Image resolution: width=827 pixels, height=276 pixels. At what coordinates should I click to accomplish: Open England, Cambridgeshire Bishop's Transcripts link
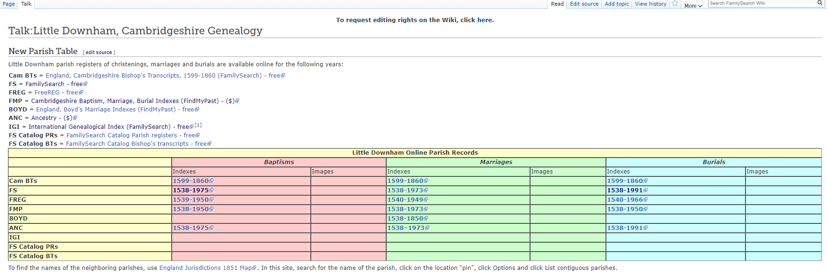coord(153,76)
